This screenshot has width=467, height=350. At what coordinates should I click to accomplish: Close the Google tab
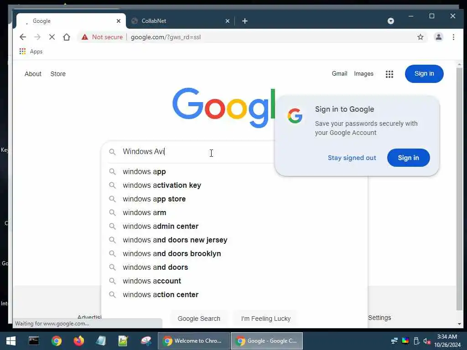coord(119,21)
